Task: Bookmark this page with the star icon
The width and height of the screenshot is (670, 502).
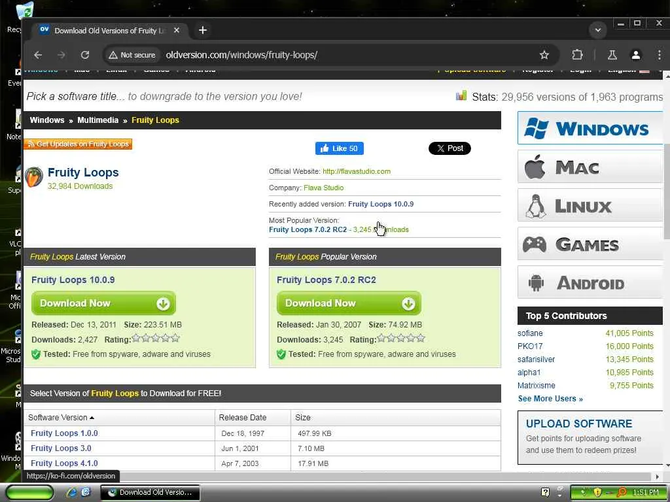Action: pyautogui.click(x=544, y=55)
